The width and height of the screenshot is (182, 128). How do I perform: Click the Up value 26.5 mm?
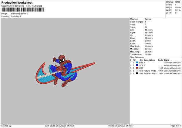click(149, 35)
